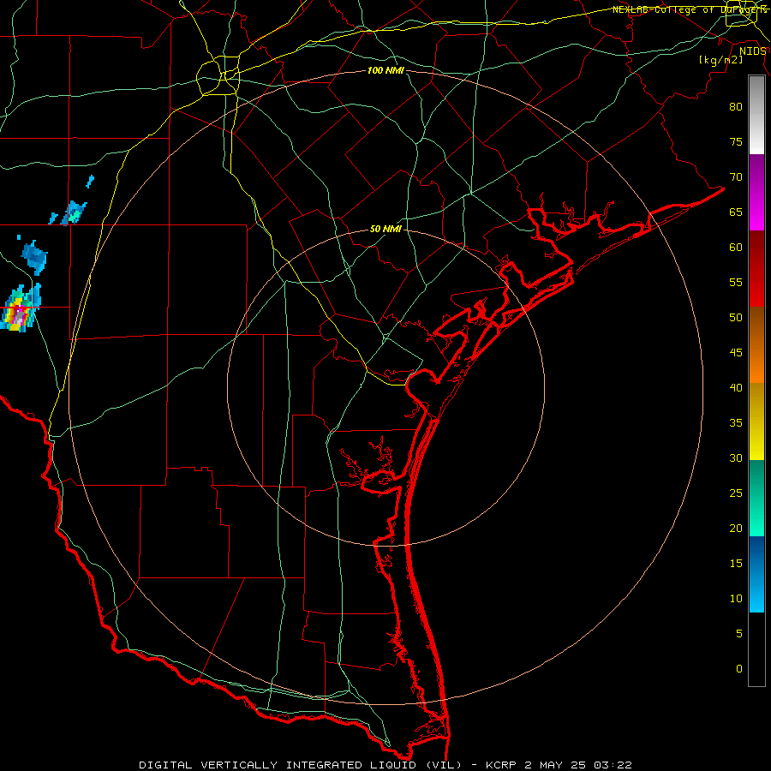Click the 40 value on the color scale
The height and width of the screenshot is (771, 771).
[x=736, y=387]
